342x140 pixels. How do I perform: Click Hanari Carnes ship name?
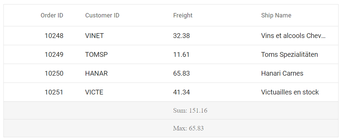click(282, 73)
